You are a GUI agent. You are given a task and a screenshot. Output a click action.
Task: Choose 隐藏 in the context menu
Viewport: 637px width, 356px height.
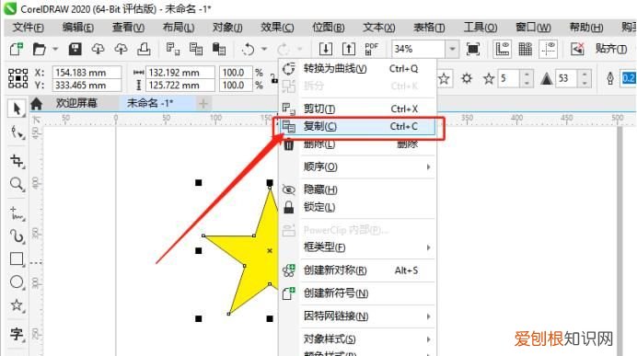pos(357,189)
